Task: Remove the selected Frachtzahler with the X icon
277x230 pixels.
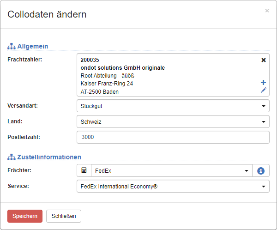Action: coord(264,60)
